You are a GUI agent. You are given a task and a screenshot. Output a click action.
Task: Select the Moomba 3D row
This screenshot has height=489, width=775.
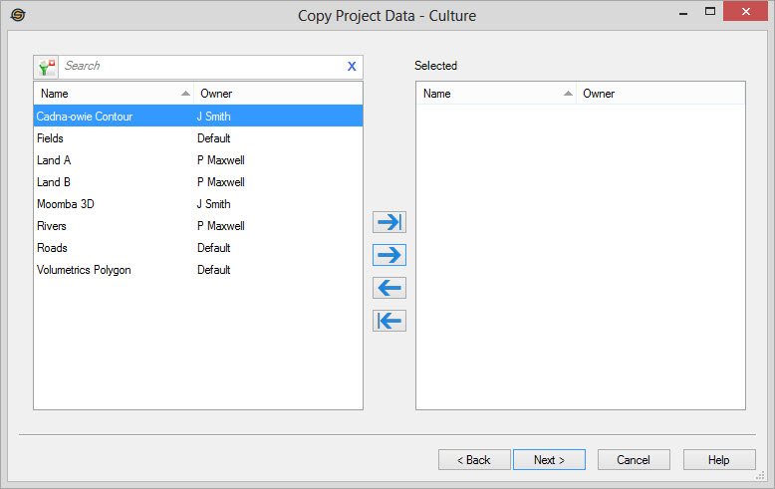(x=198, y=204)
